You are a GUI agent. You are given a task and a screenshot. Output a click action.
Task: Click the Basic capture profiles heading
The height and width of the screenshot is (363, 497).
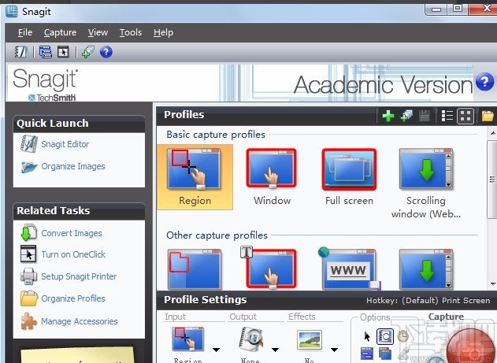[x=216, y=135]
